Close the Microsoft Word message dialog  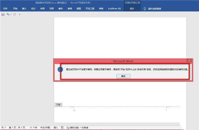(189, 61)
